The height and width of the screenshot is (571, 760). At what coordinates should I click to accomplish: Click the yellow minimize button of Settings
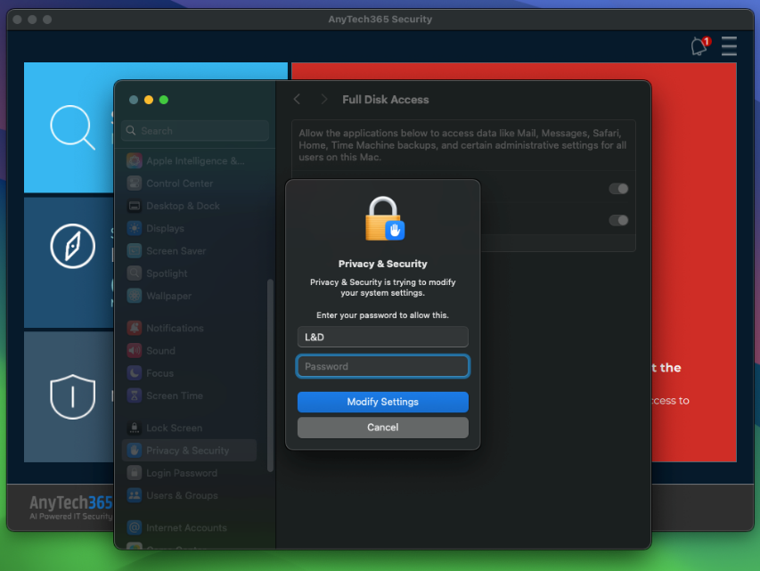click(149, 100)
